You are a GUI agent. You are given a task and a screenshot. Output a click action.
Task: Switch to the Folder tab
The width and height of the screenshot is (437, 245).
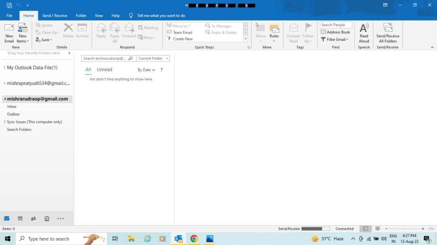[81, 15]
